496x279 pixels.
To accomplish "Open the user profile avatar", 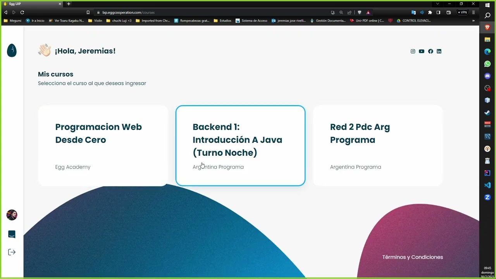I will [12, 215].
